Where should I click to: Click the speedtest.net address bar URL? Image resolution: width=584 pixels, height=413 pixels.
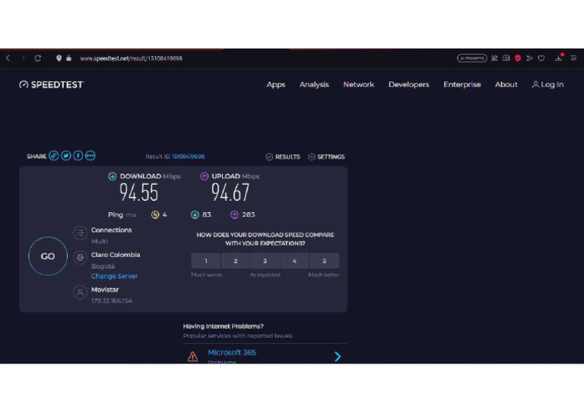[x=131, y=58]
